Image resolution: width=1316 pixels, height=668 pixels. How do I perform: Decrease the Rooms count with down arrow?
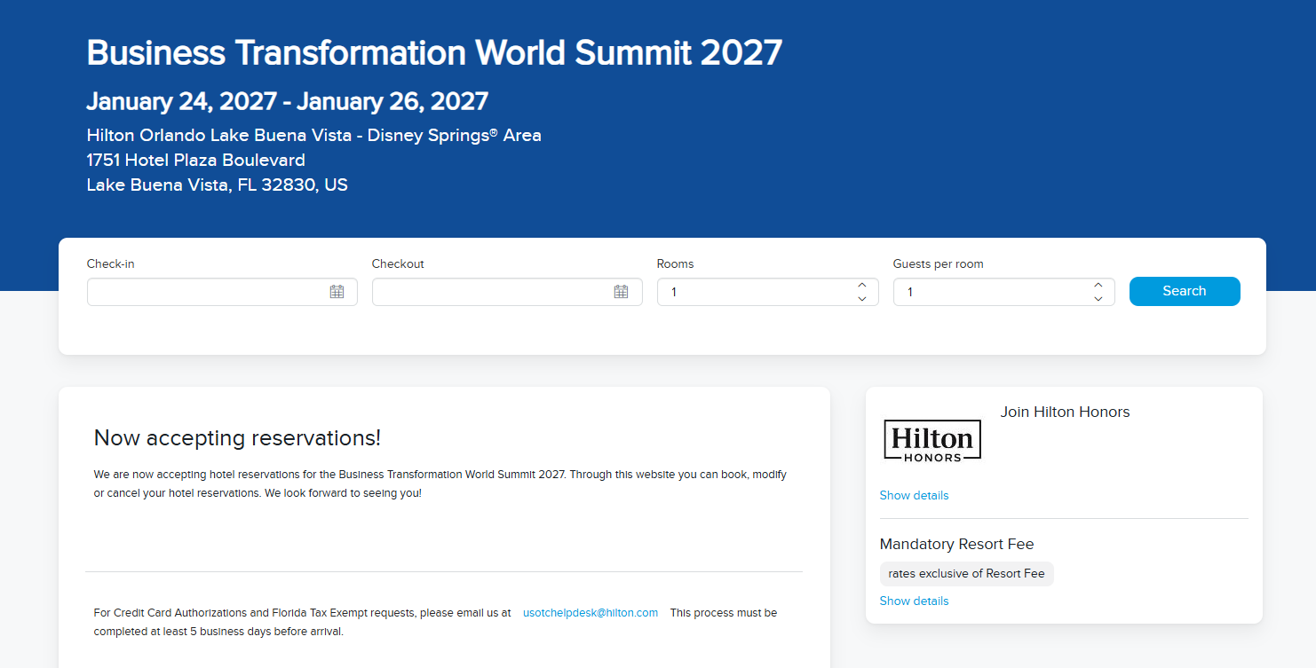(861, 299)
